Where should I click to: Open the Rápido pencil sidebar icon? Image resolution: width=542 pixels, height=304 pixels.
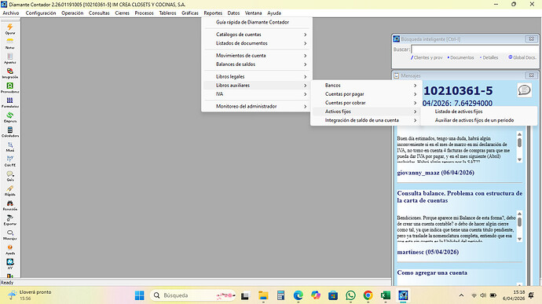[10, 190]
